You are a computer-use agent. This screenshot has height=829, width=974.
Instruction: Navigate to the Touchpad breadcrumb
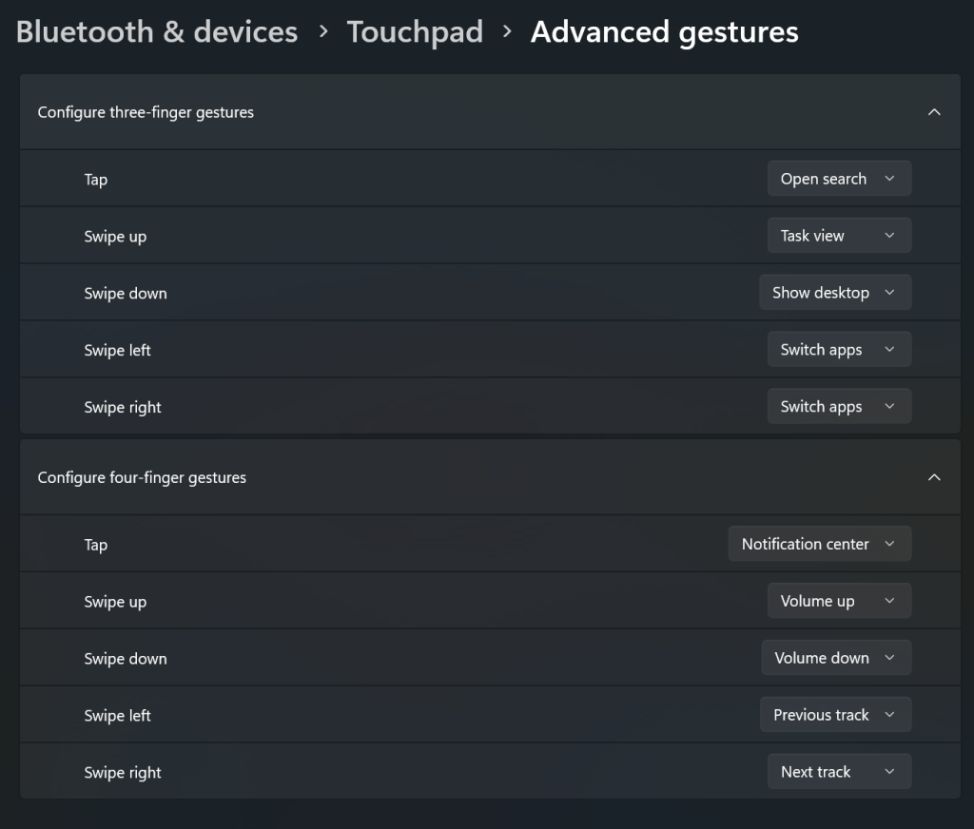point(415,32)
